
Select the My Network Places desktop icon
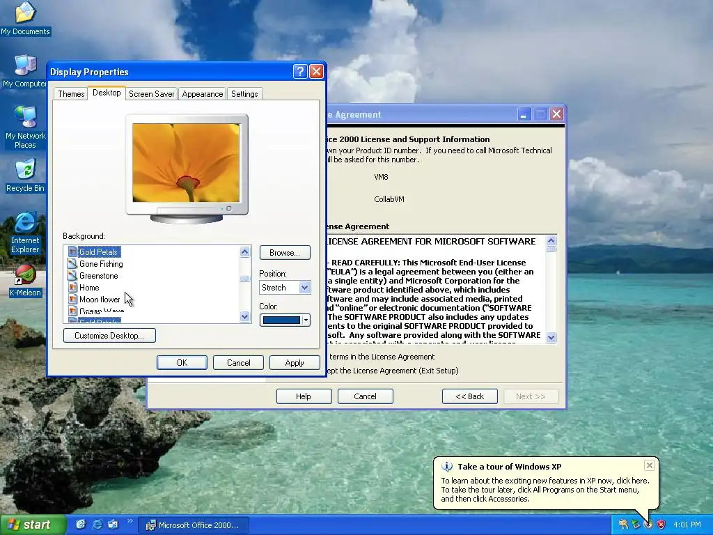pos(25,127)
